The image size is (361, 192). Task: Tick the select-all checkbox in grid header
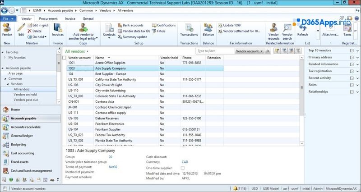click(x=64, y=58)
